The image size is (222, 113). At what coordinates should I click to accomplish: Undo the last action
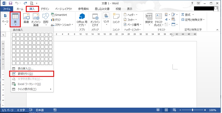point(17,3)
